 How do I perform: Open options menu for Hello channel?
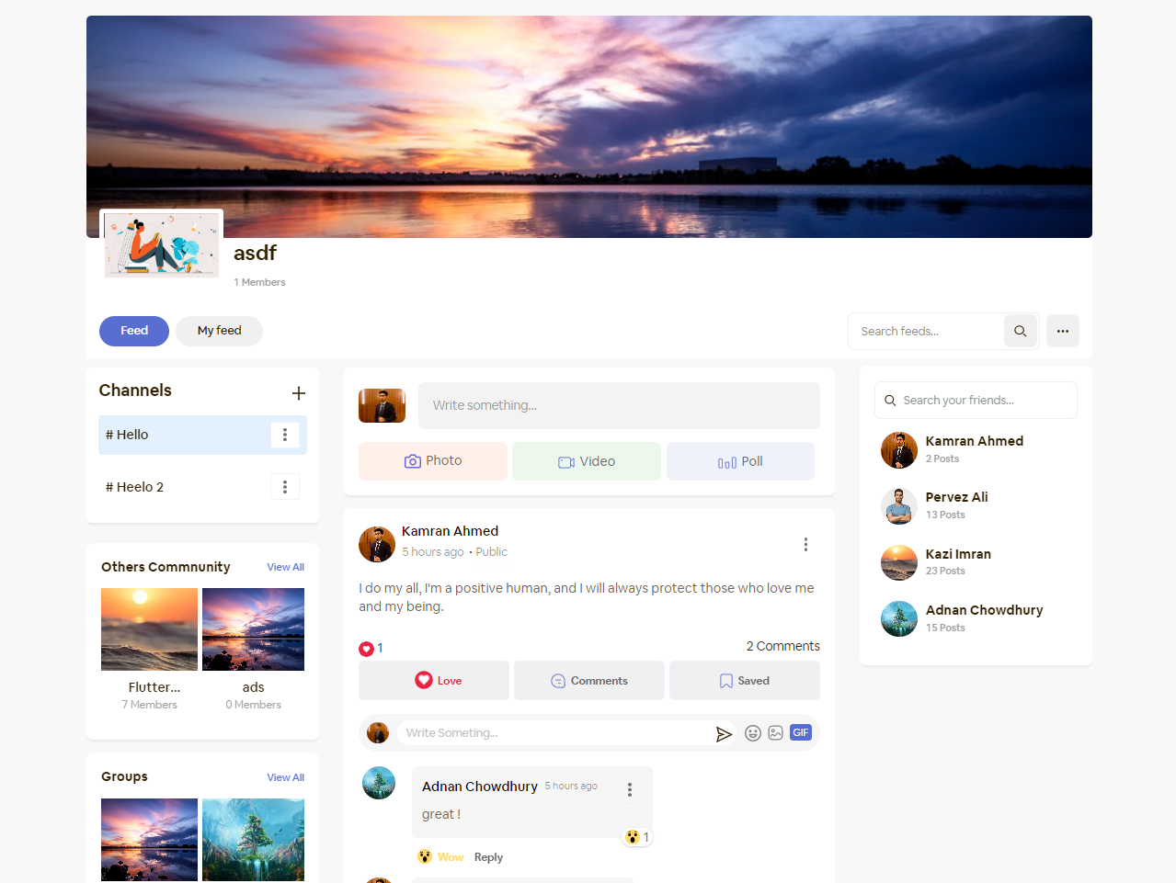click(x=285, y=435)
